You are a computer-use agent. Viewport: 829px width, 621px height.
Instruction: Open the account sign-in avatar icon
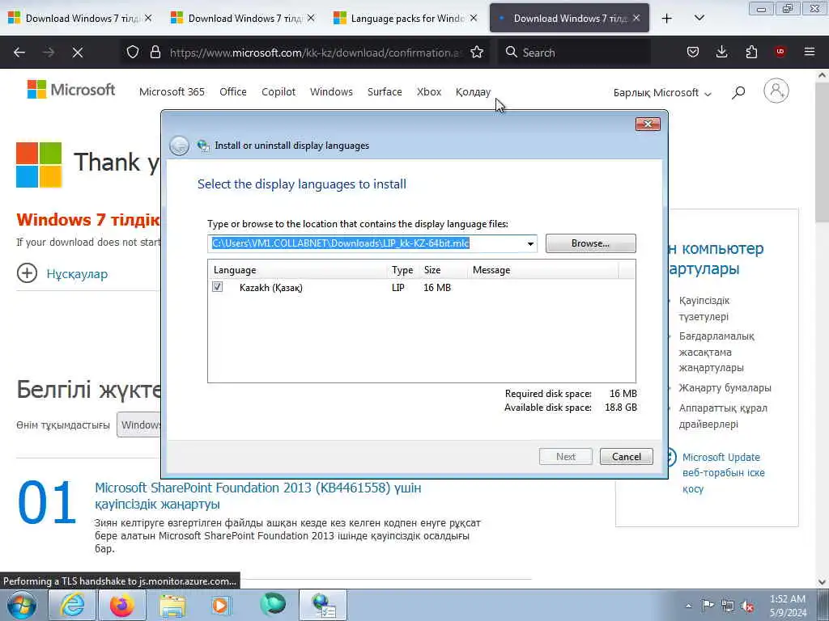pos(776,91)
